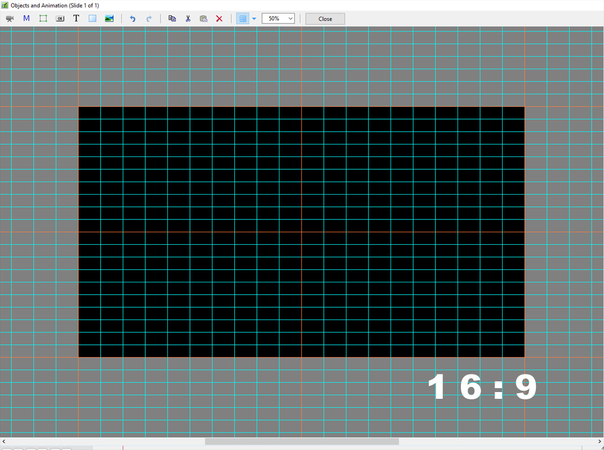The width and height of the screenshot is (604, 450).
Task: Select the Text tool T icon
Action: coord(76,19)
